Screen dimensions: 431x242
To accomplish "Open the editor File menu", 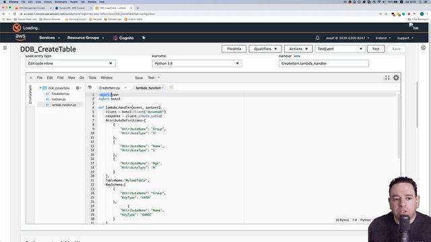I will tap(40, 78).
